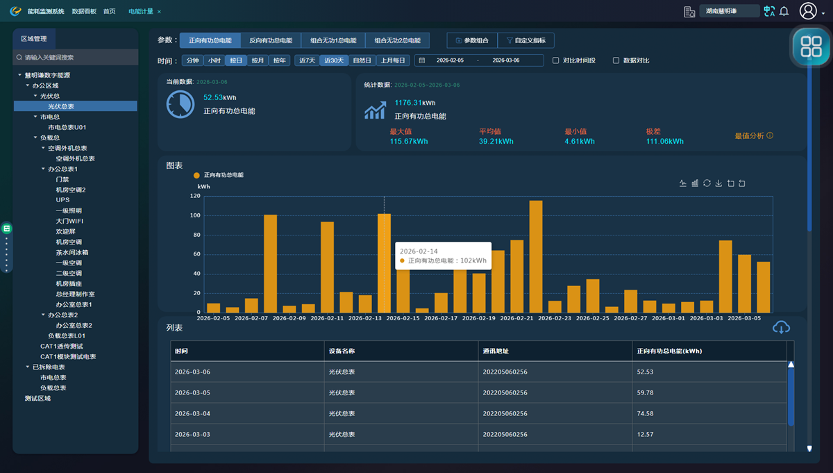Click the region keyword search field
833x473 pixels.
pyautogui.click(x=76, y=58)
